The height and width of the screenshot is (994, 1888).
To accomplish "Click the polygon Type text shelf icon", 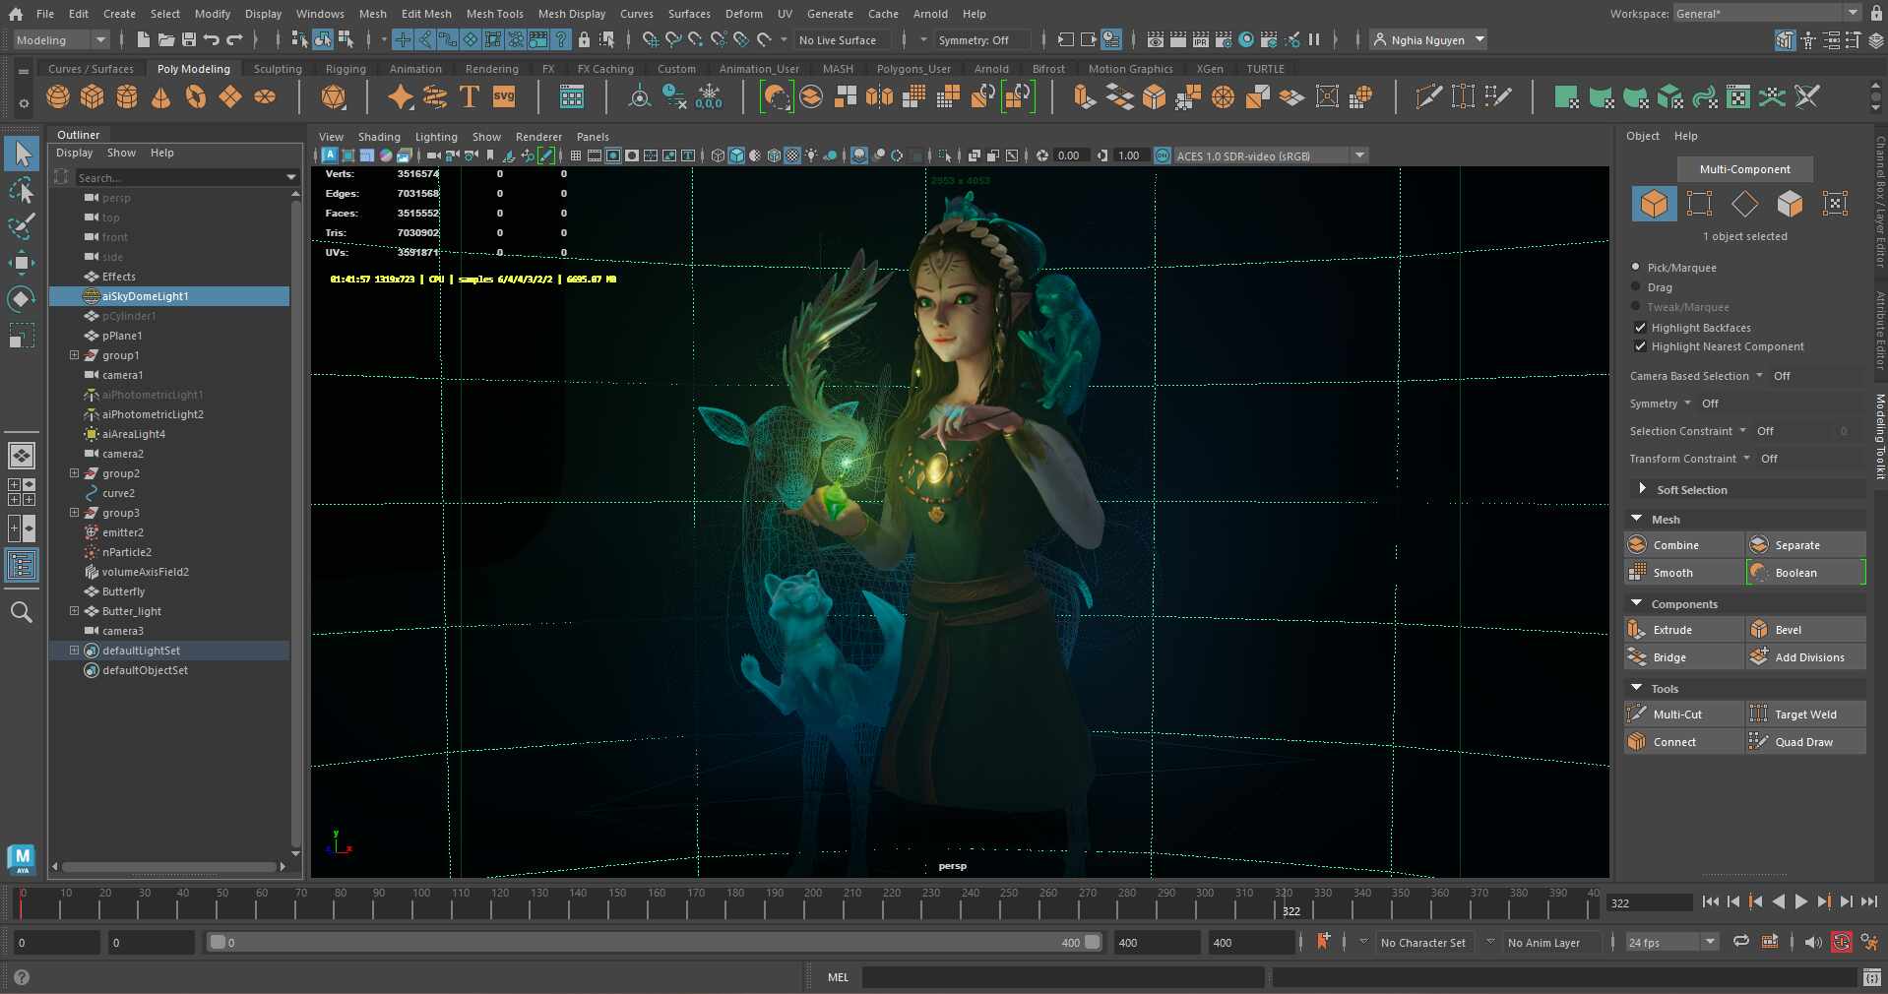I will [x=470, y=96].
